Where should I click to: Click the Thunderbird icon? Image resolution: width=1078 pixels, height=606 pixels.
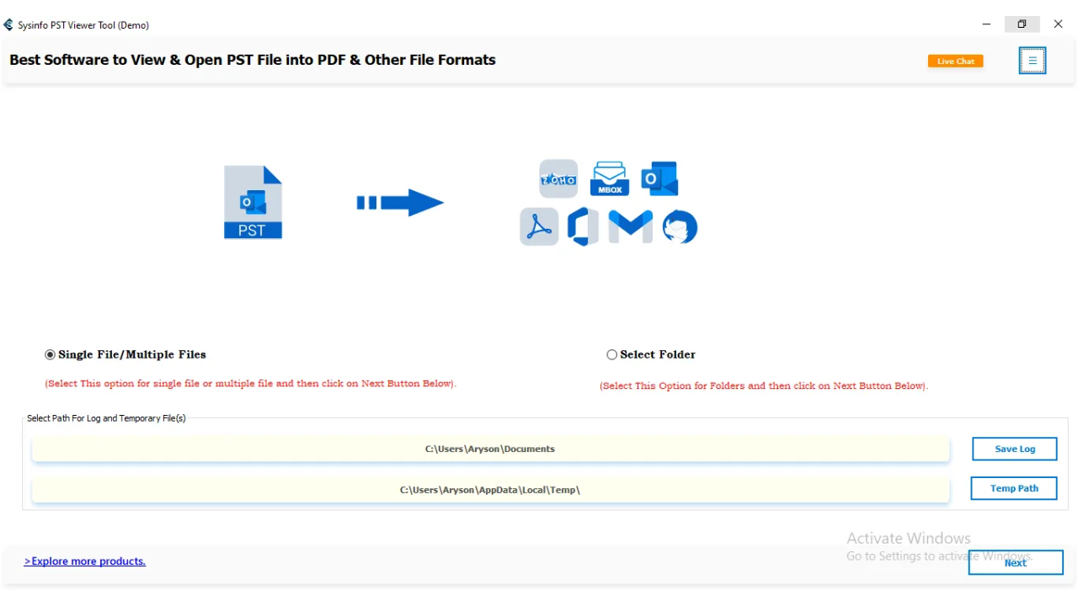(x=680, y=227)
